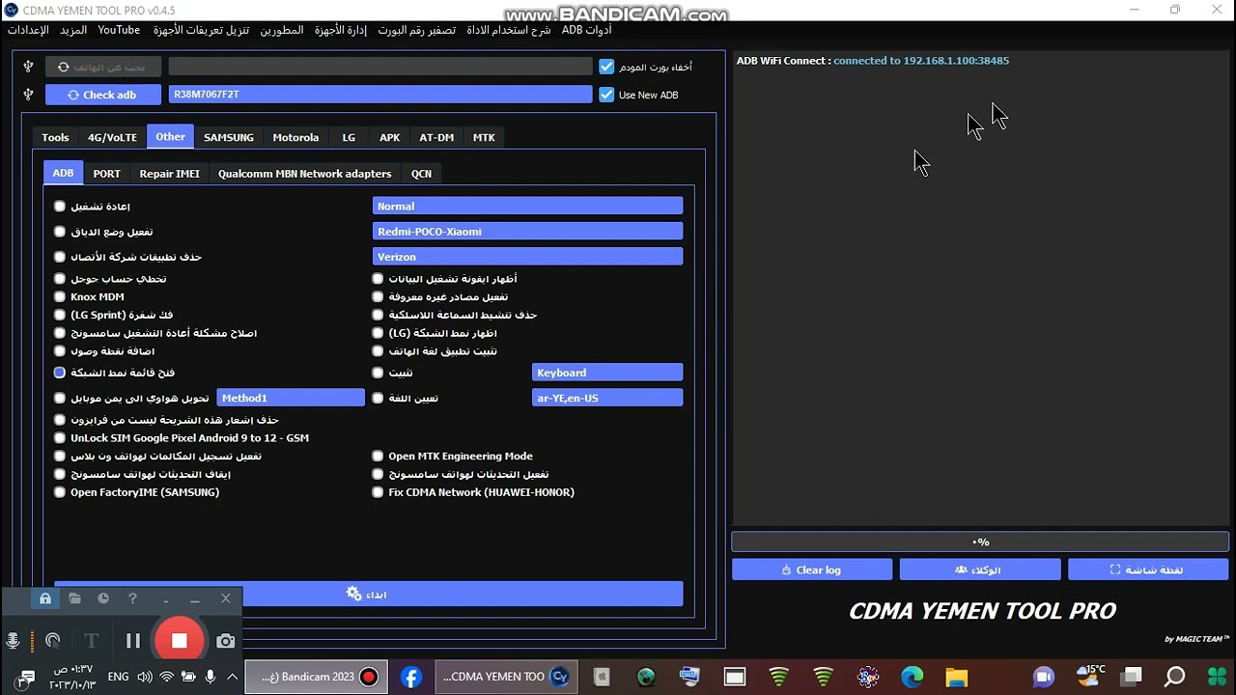The image size is (1236, 695).
Task: Select Open MTK Engineering Mode option
Action: (378, 457)
